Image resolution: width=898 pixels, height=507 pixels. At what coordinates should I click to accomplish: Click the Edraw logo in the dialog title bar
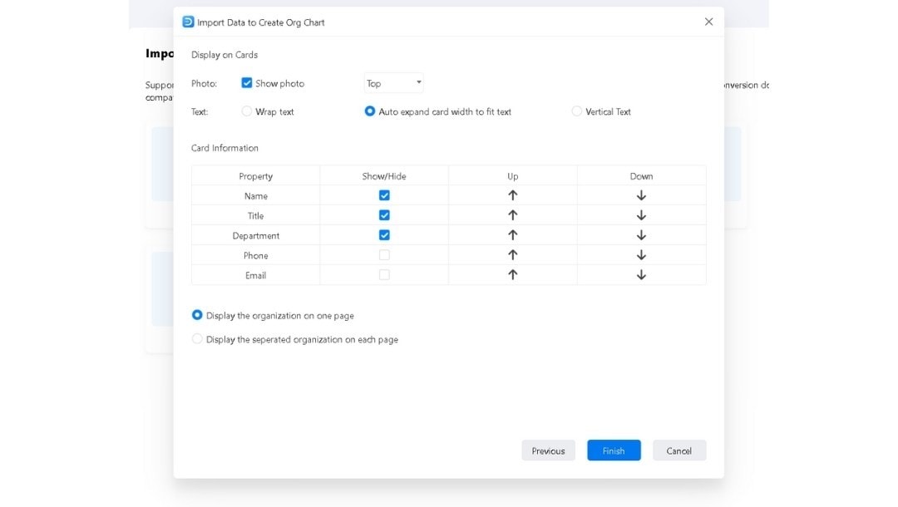click(188, 22)
